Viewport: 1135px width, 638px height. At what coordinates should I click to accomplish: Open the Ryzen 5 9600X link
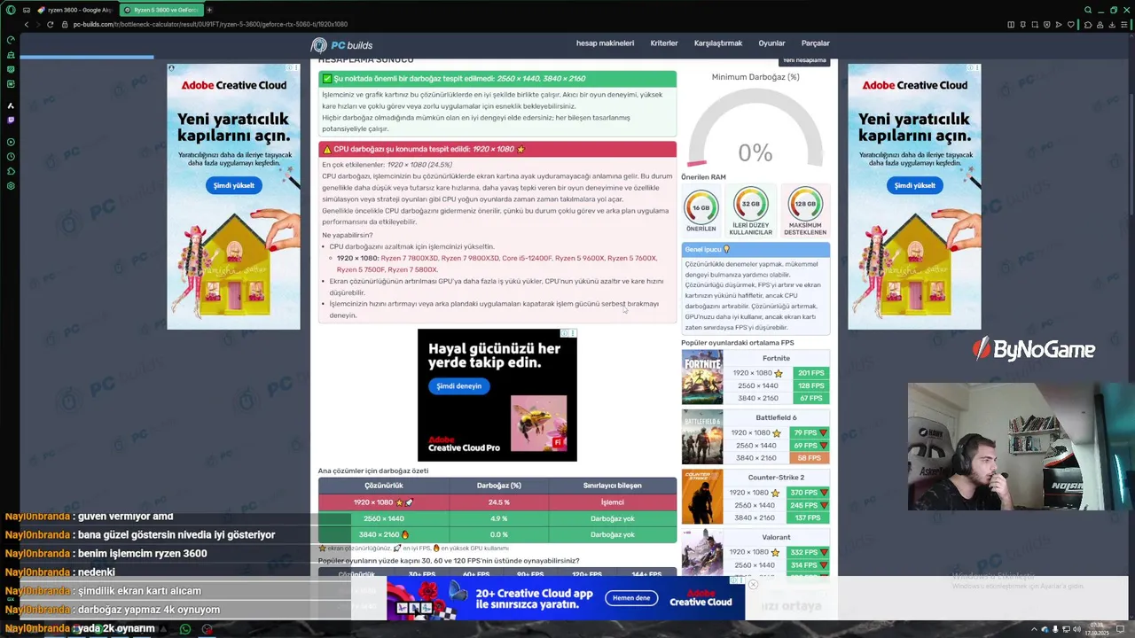tap(580, 258)
